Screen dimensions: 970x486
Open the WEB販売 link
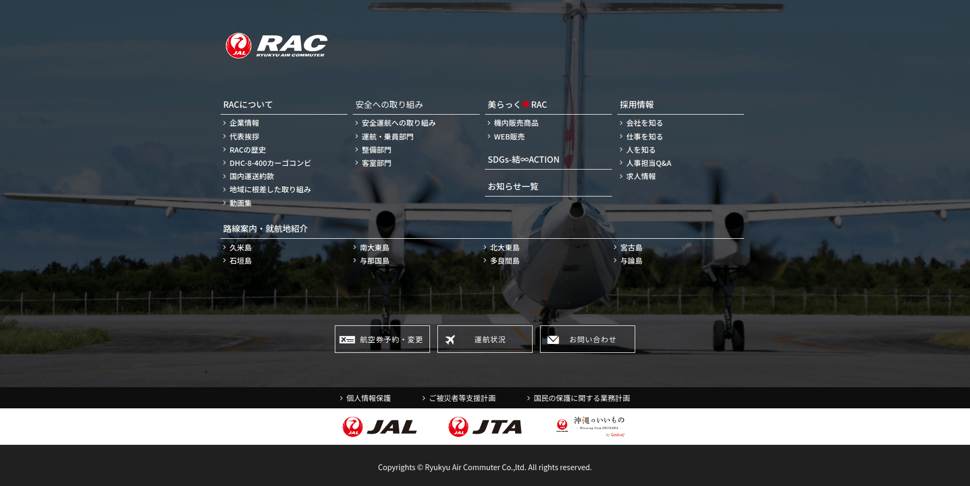coord(509,137)
